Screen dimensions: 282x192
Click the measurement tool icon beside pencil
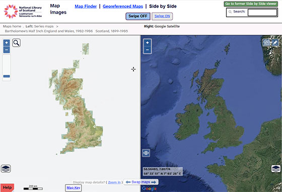[x=266, y=43]
